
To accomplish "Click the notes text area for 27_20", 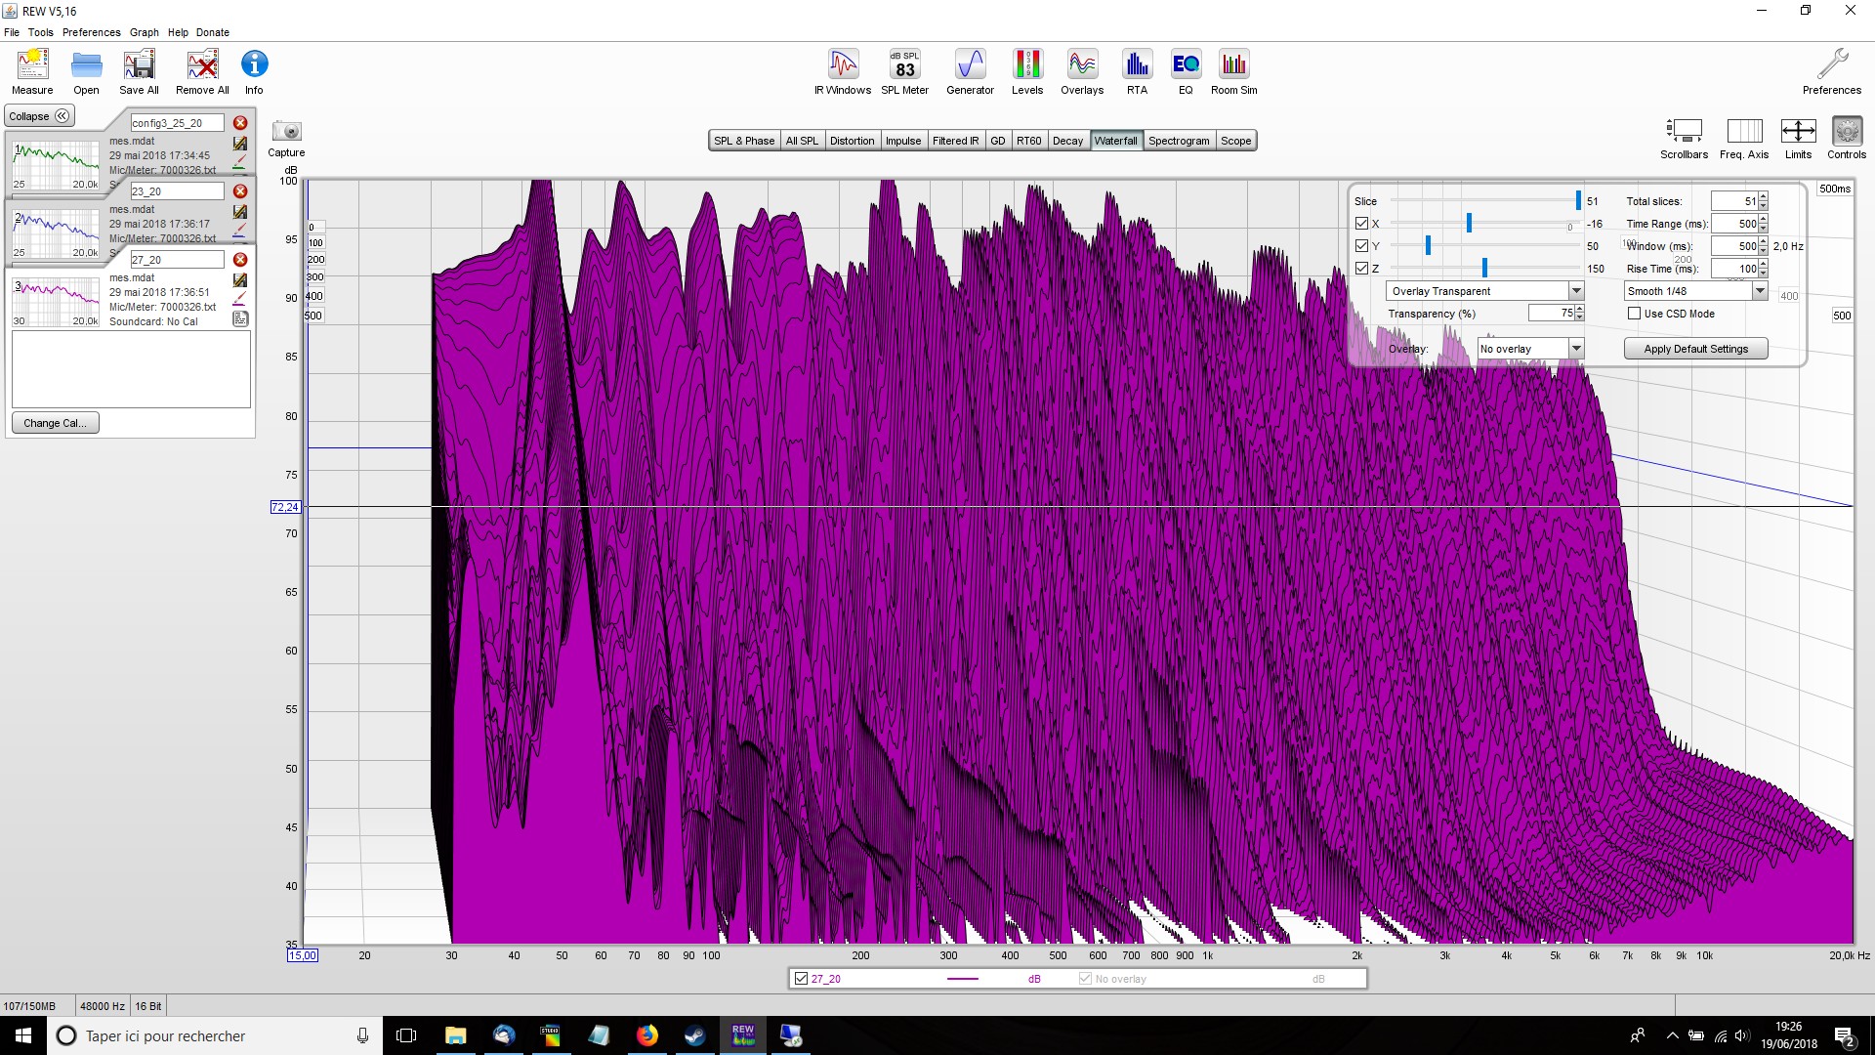I will click(131, 369).
